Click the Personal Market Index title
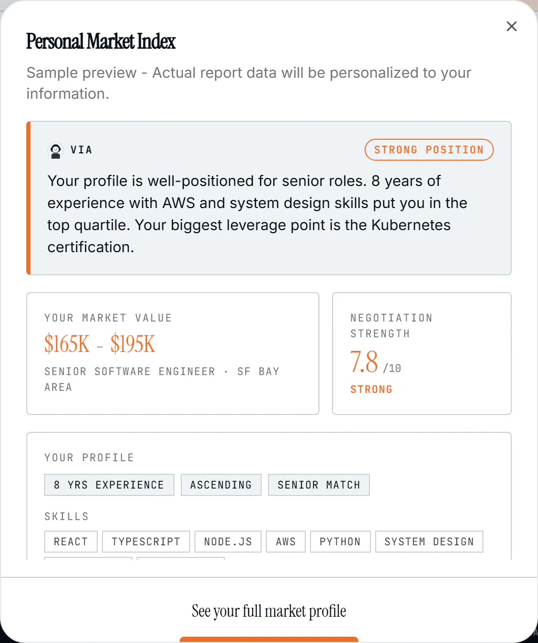 pos(101,41)
